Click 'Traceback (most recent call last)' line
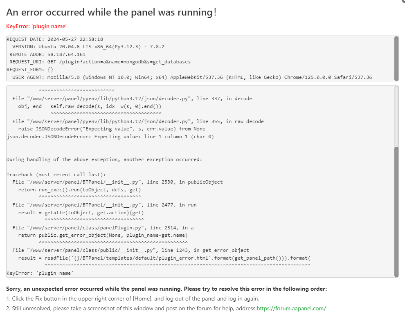 click(x=56, y=175)
